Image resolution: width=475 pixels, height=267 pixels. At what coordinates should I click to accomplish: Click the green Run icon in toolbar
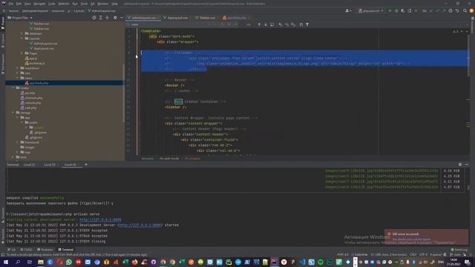390,10
